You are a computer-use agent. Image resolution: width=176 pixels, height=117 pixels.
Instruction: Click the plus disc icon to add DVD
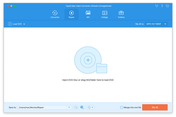(x=88, y=60)
